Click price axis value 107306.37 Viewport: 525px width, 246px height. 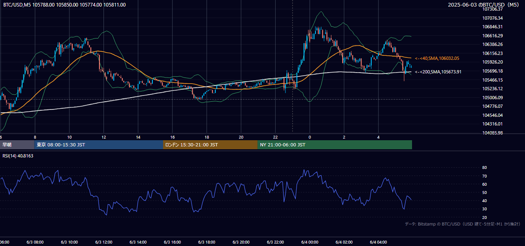pos(493,9)
